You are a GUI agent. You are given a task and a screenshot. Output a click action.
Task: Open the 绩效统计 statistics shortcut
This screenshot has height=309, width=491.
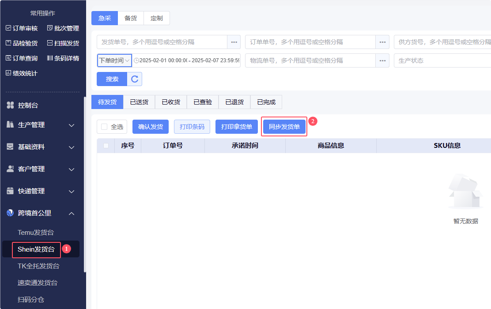(8, 73)
